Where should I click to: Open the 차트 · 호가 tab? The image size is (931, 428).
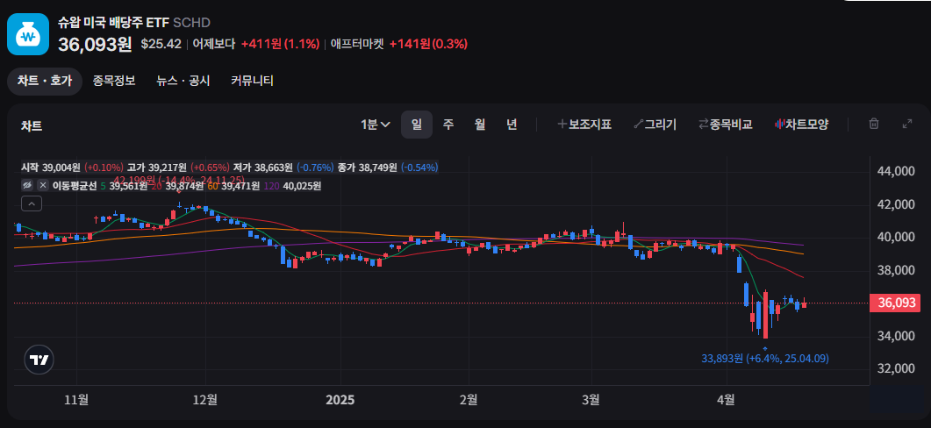click(x=45, y=82)
